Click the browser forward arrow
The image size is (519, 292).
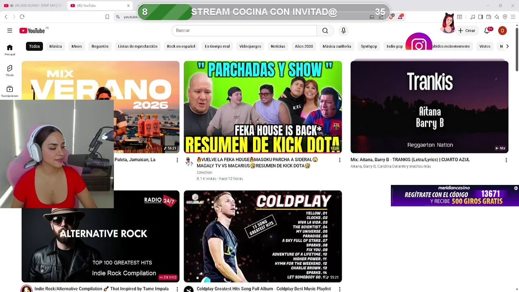[14, 17]
